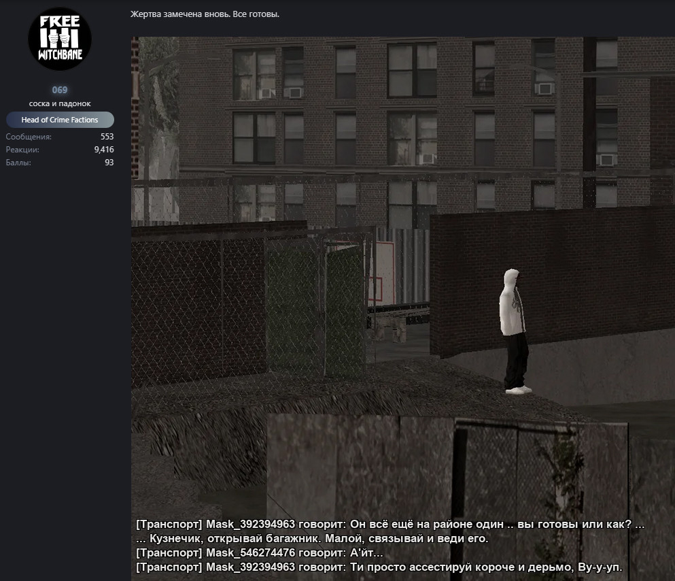Click the post text 'Жертва замечена вновь'
Viewport: 675px width, 581px height.
180,14
